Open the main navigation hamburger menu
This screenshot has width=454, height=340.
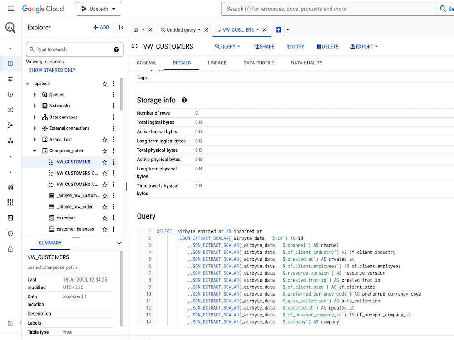[11, 9]
